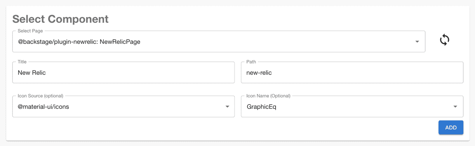
Task: Focus the Title input field
Action: [x=124, y=72]
